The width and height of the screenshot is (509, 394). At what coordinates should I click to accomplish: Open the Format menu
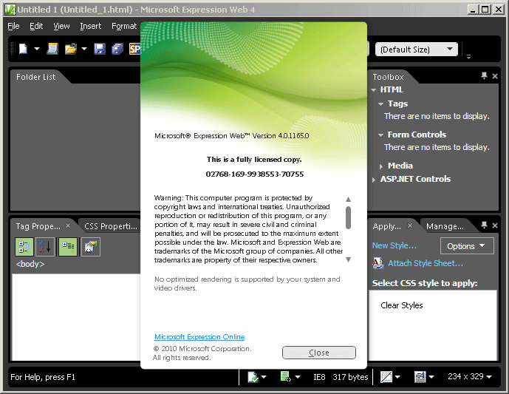(124, 26)
